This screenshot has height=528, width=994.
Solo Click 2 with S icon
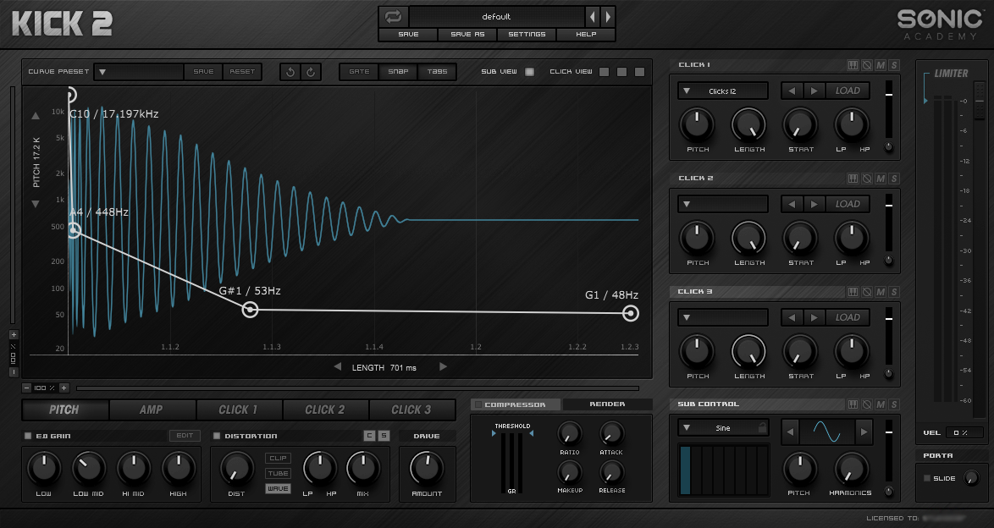click(x=894, y=179)
